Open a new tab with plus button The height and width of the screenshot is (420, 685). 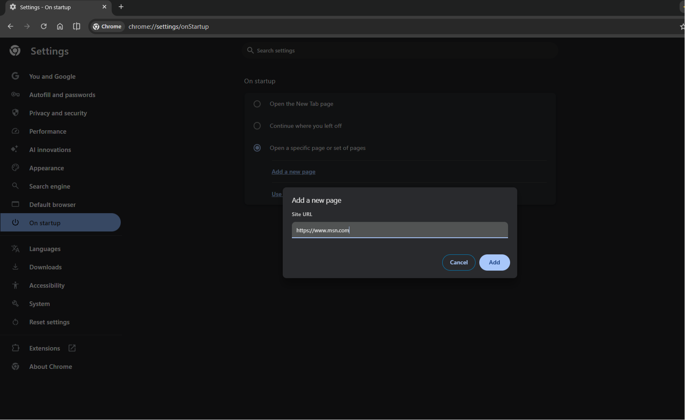tap(121, 7)
